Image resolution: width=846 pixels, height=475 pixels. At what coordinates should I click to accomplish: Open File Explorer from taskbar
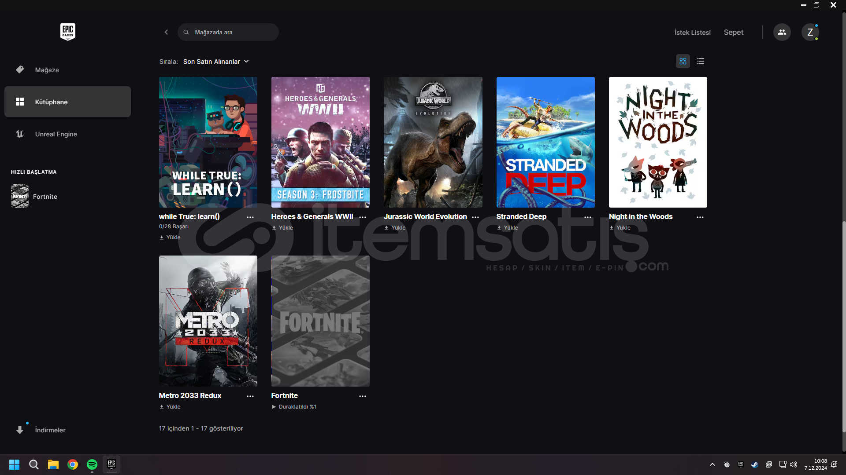(x=53, y=464)
